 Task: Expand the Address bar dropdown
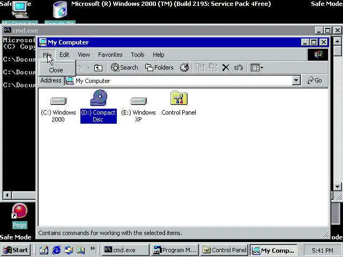point(296,81)
